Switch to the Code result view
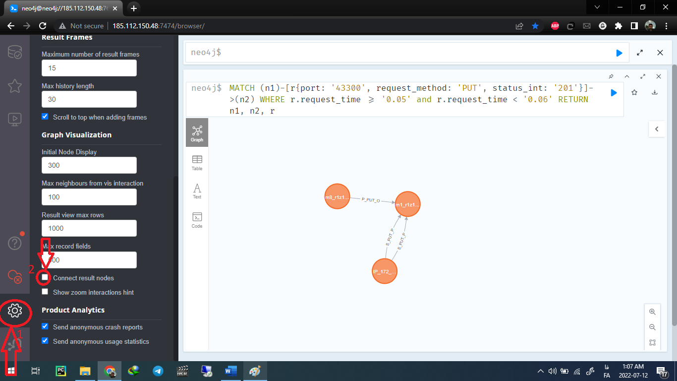The image size is (677, 381). tap(197, 220)
